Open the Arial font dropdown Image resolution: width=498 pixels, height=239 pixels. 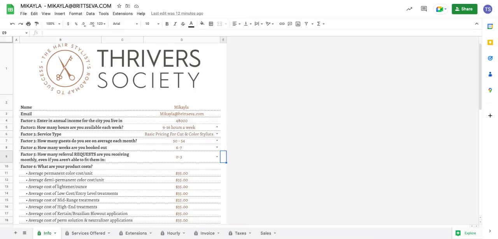click(x=125, y=24)
